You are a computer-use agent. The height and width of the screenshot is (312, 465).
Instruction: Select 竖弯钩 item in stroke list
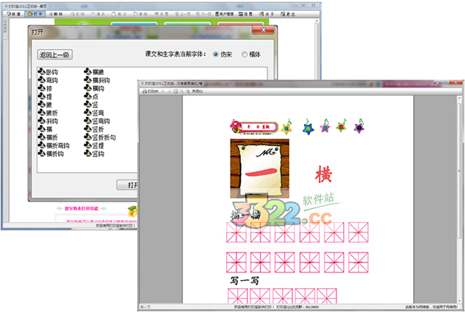(97, 122)
